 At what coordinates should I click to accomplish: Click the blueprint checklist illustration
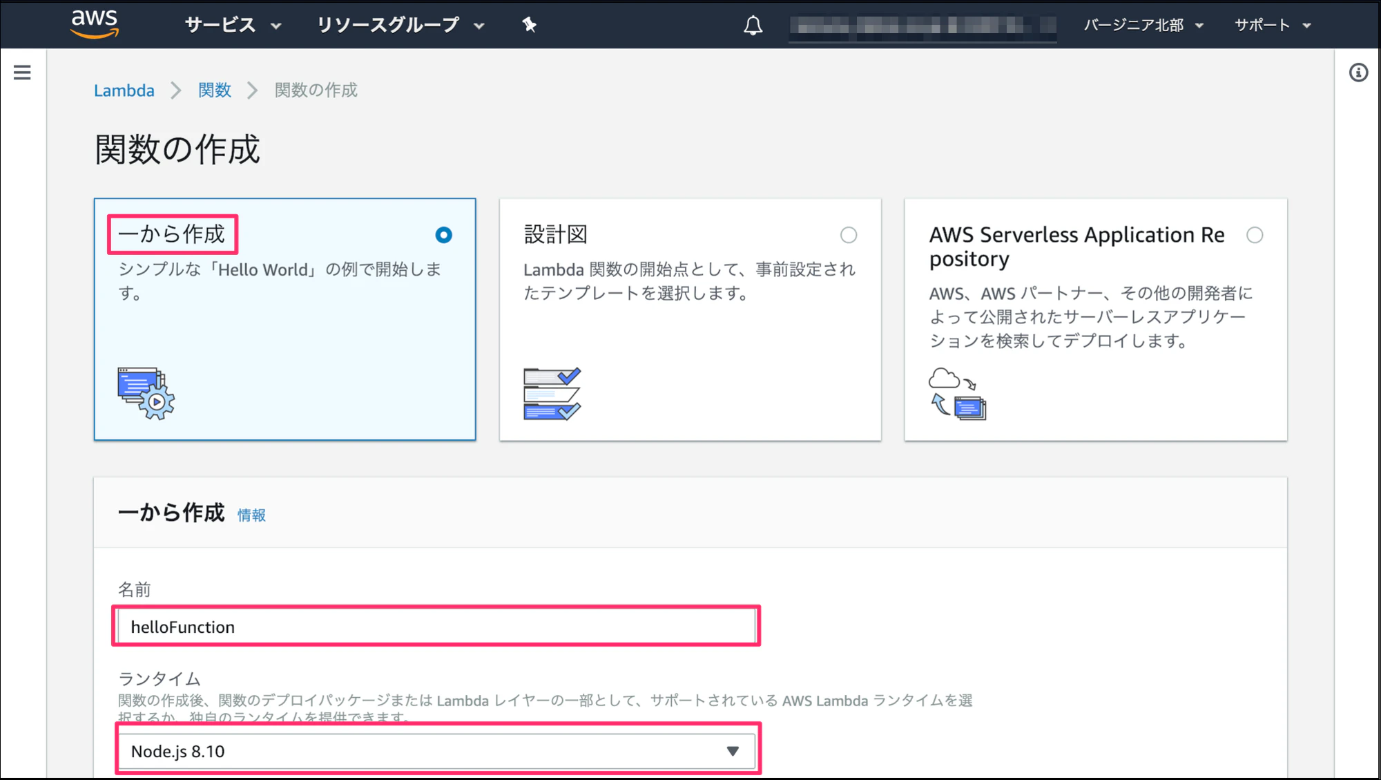552,394
